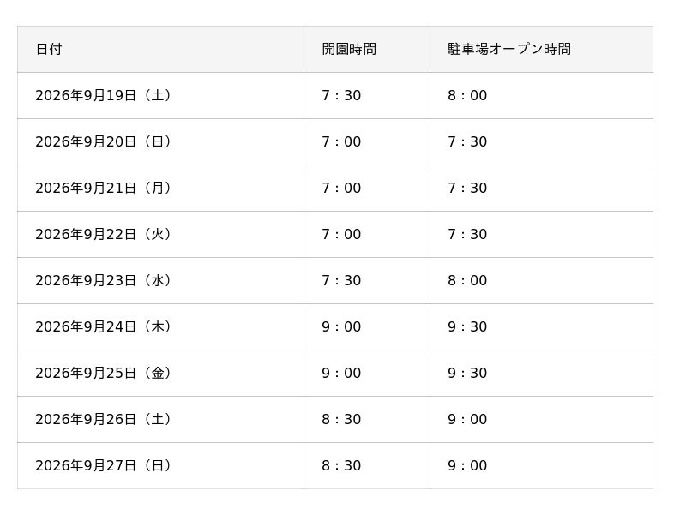Select the date 2026年9月24日（木）
Screen dimensions: 686x515
pyautogui.click(x=105, y=327)
